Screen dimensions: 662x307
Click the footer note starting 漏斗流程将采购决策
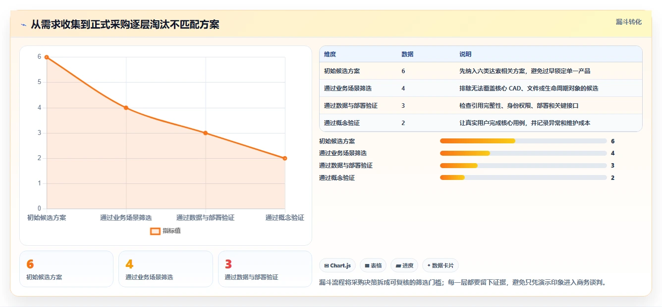[463, 283]
